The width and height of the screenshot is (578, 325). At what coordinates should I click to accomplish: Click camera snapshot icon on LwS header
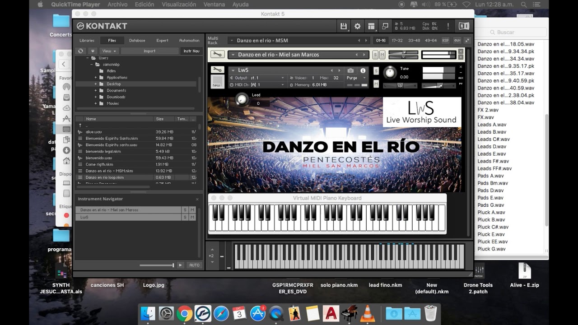coord(350,70)
